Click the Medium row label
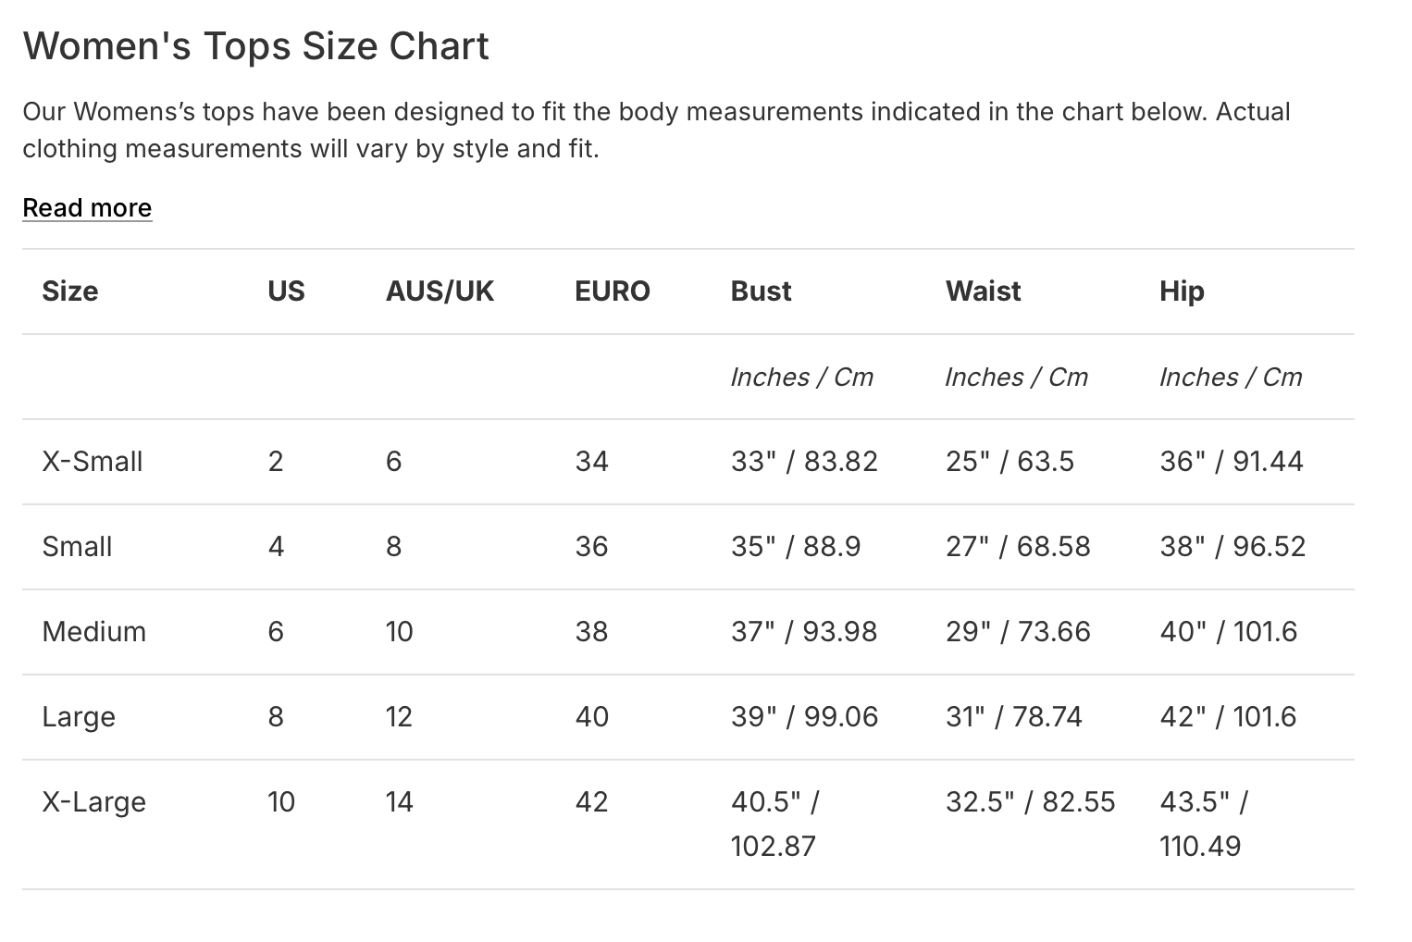The height and width of the screenshot is (942, 1412). coord(94,632)
